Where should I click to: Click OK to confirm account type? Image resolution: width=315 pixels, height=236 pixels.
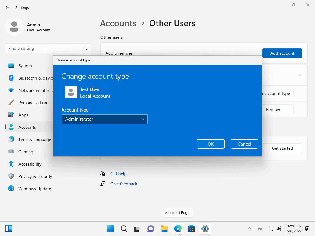(x=210, y=144)
